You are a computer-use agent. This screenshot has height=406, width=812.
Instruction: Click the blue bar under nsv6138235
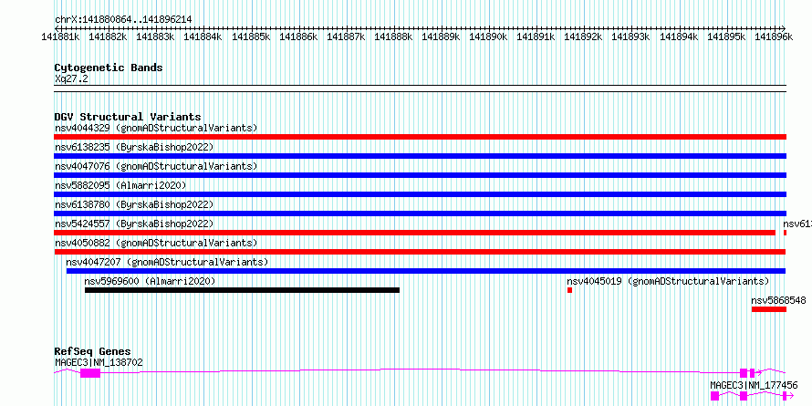[x=420, y=156]
